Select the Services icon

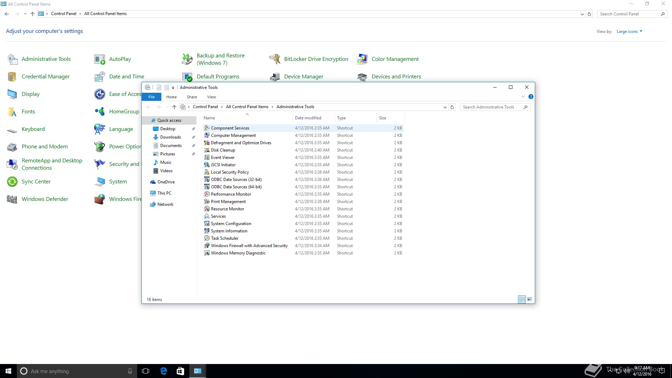pyautogui.click(x=207, y=216)
